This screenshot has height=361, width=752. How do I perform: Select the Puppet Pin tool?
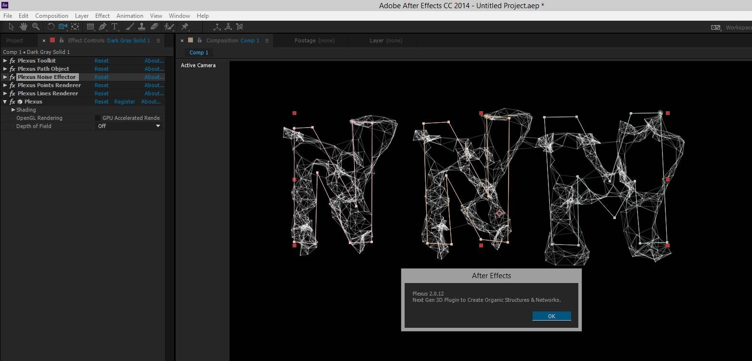pos(185,26)
